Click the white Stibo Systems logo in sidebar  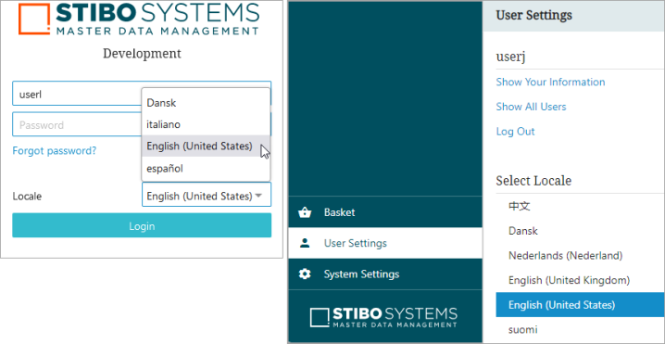[x=383, y=317]
